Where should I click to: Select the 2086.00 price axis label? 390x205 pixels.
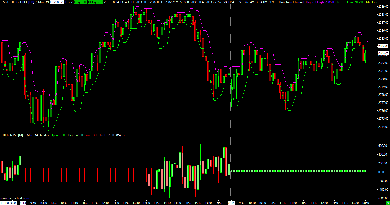[x=383, y=31]
